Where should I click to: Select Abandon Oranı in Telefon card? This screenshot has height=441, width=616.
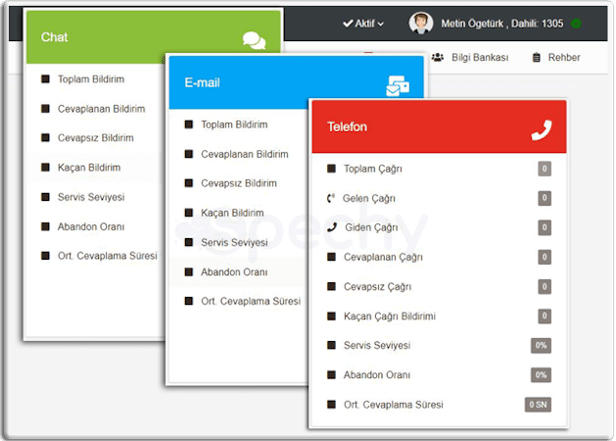(377, 375)
